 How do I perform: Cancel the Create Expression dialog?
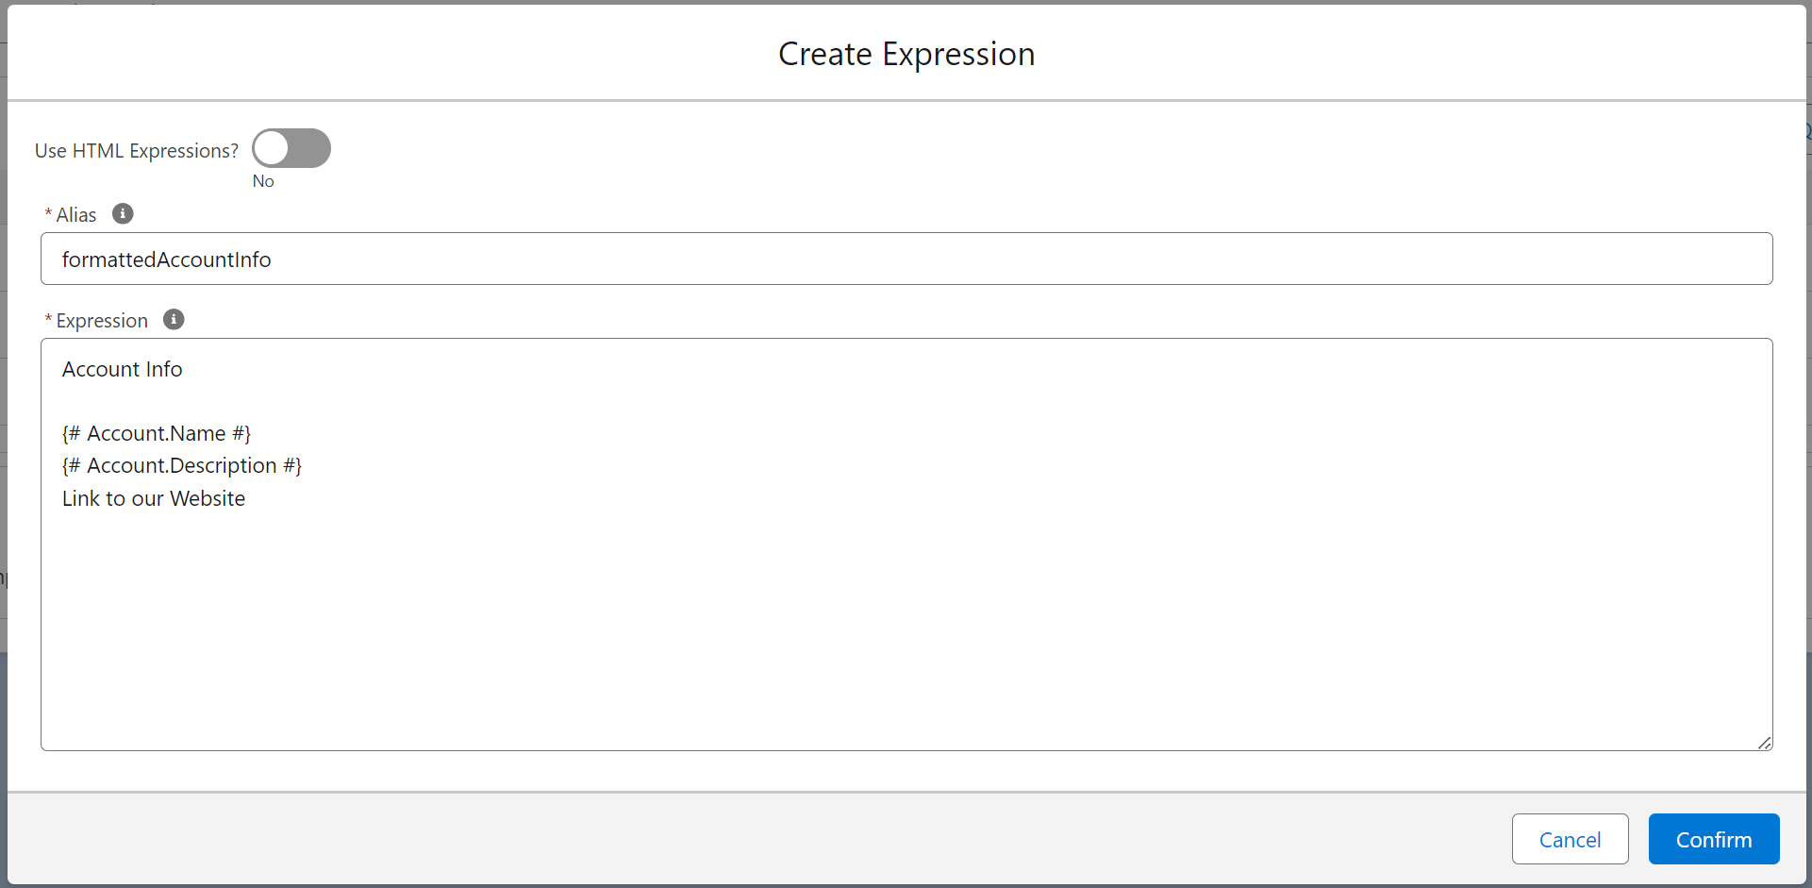[x=1570, y=839]
